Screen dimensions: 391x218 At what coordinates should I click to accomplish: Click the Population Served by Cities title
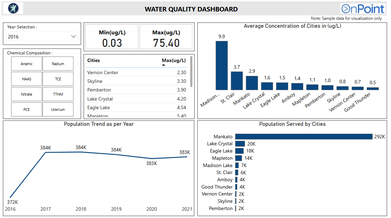click(x=292, y=124)
